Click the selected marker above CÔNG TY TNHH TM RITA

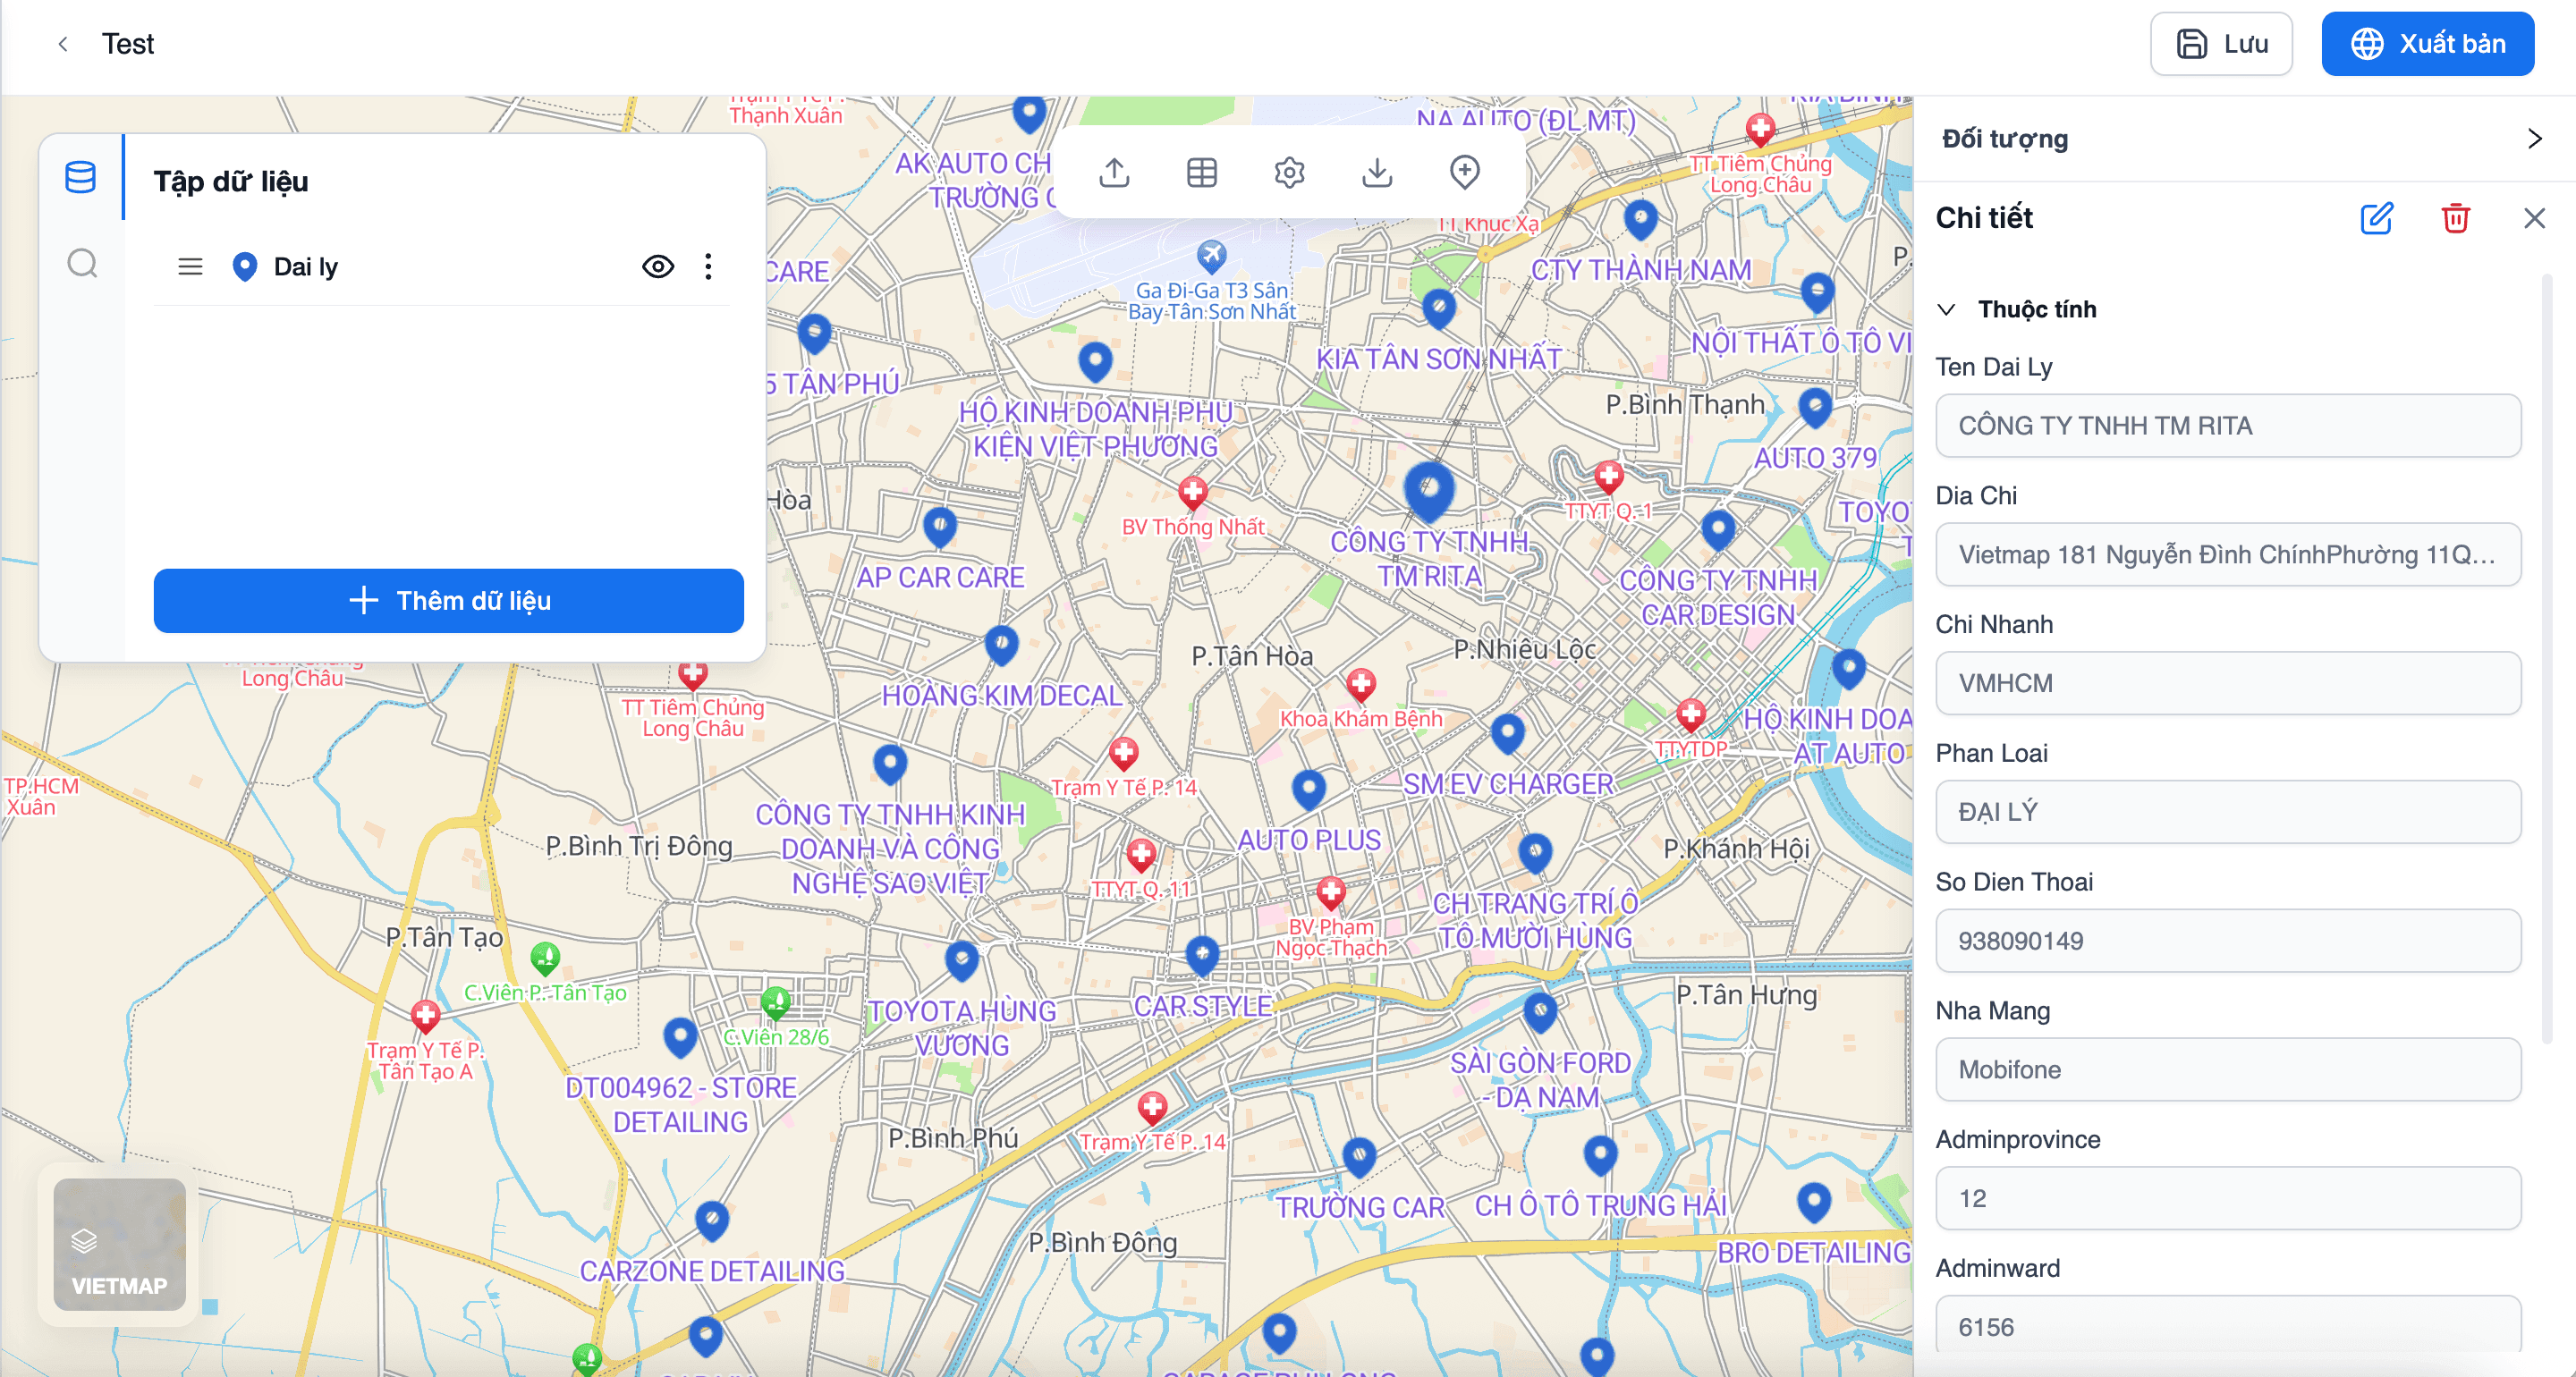[1429, 491]
